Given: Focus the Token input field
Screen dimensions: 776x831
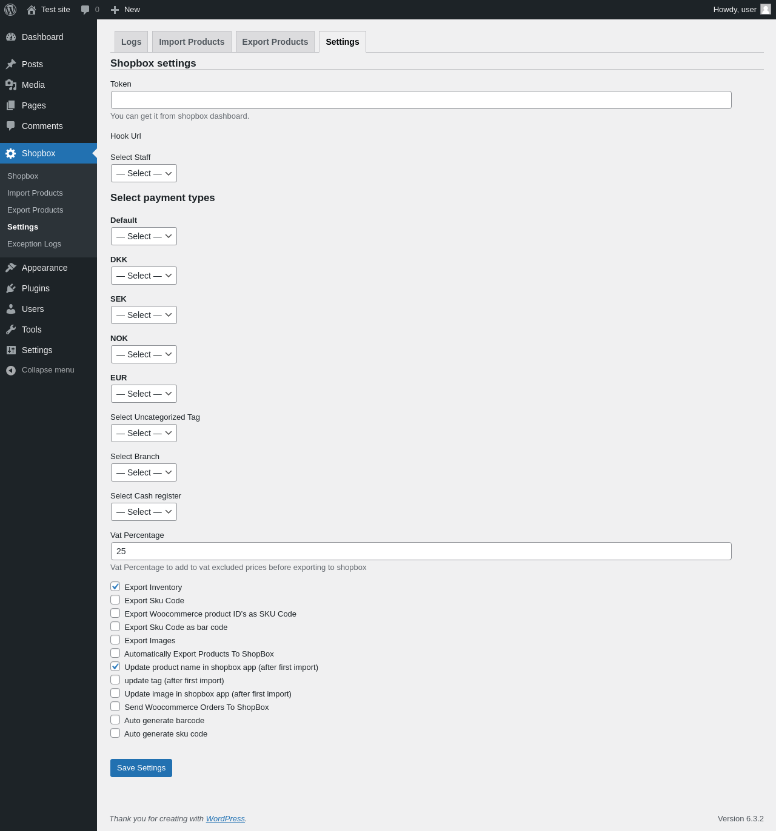Looking at the screenshot, I should coord(421,100).
